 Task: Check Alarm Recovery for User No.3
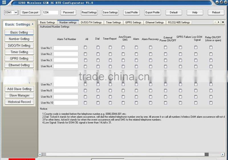point(150,60)
